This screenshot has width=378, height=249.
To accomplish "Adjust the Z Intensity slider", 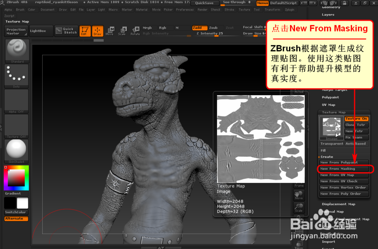I will click(x=216, y=34).
